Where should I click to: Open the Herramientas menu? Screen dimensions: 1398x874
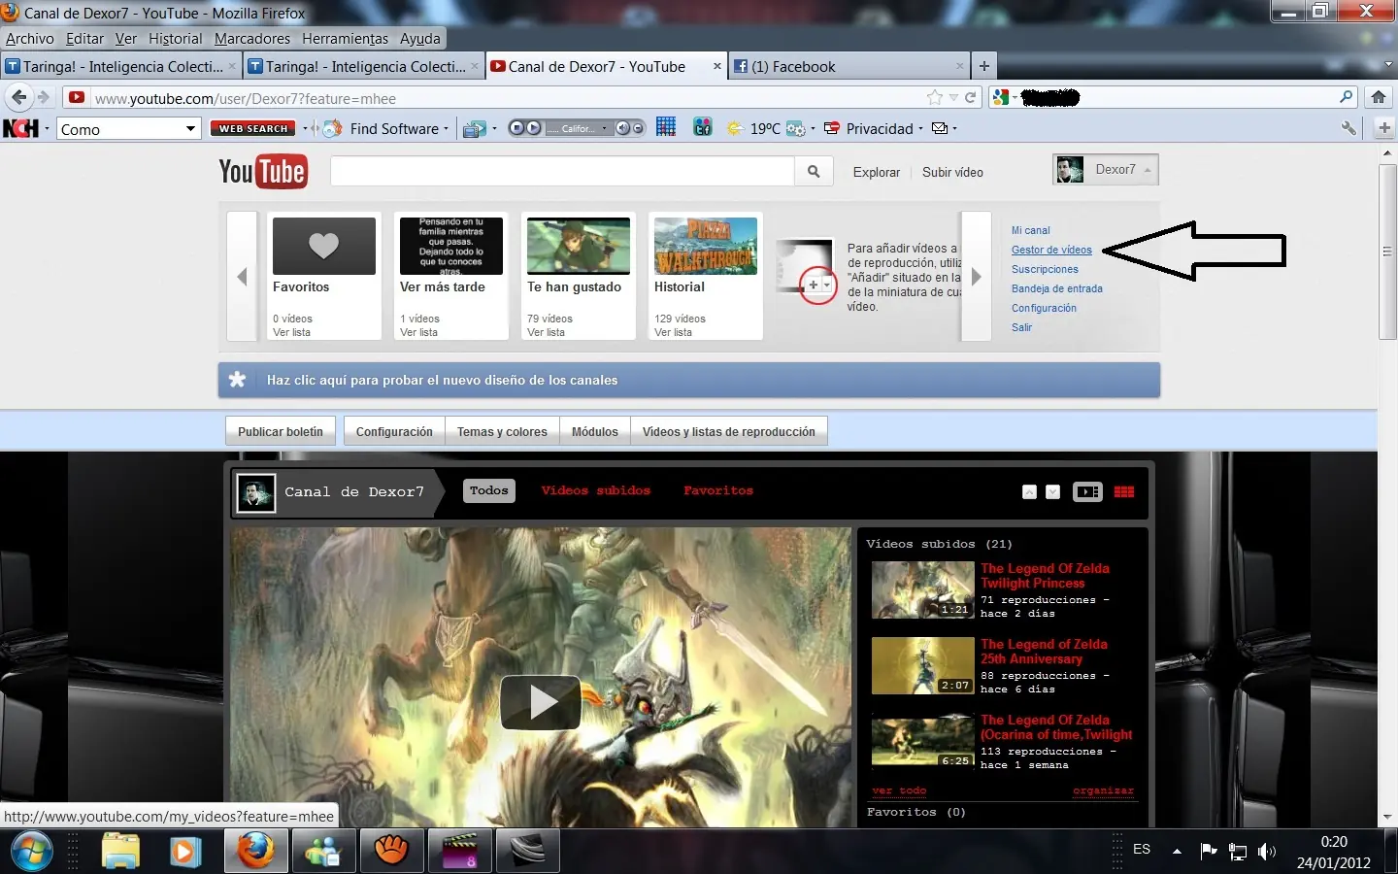tap(345, 39)
